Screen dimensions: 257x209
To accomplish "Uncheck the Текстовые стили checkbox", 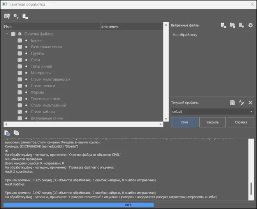I will point(20,99).
